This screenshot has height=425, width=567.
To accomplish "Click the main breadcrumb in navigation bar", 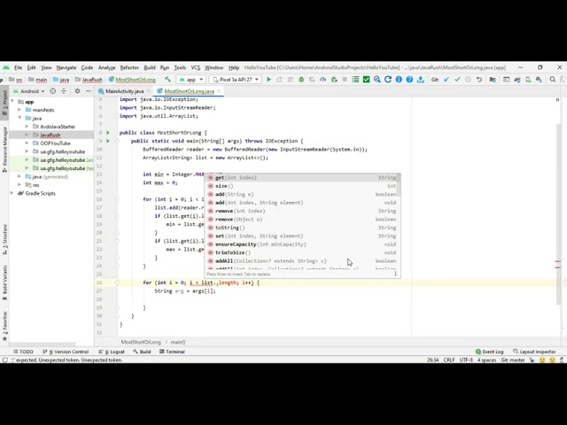I will [37, 80].
